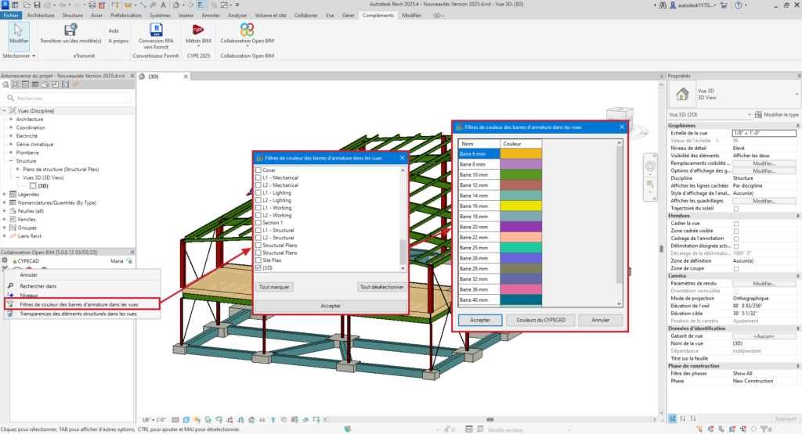Image resolution: width=802 pixels, height=434 pixels.
Task: Click Annuler in the color filter dialog
Action: (601, 320)
